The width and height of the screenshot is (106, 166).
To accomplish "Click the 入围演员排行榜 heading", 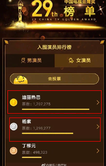I will click(54, 47).
